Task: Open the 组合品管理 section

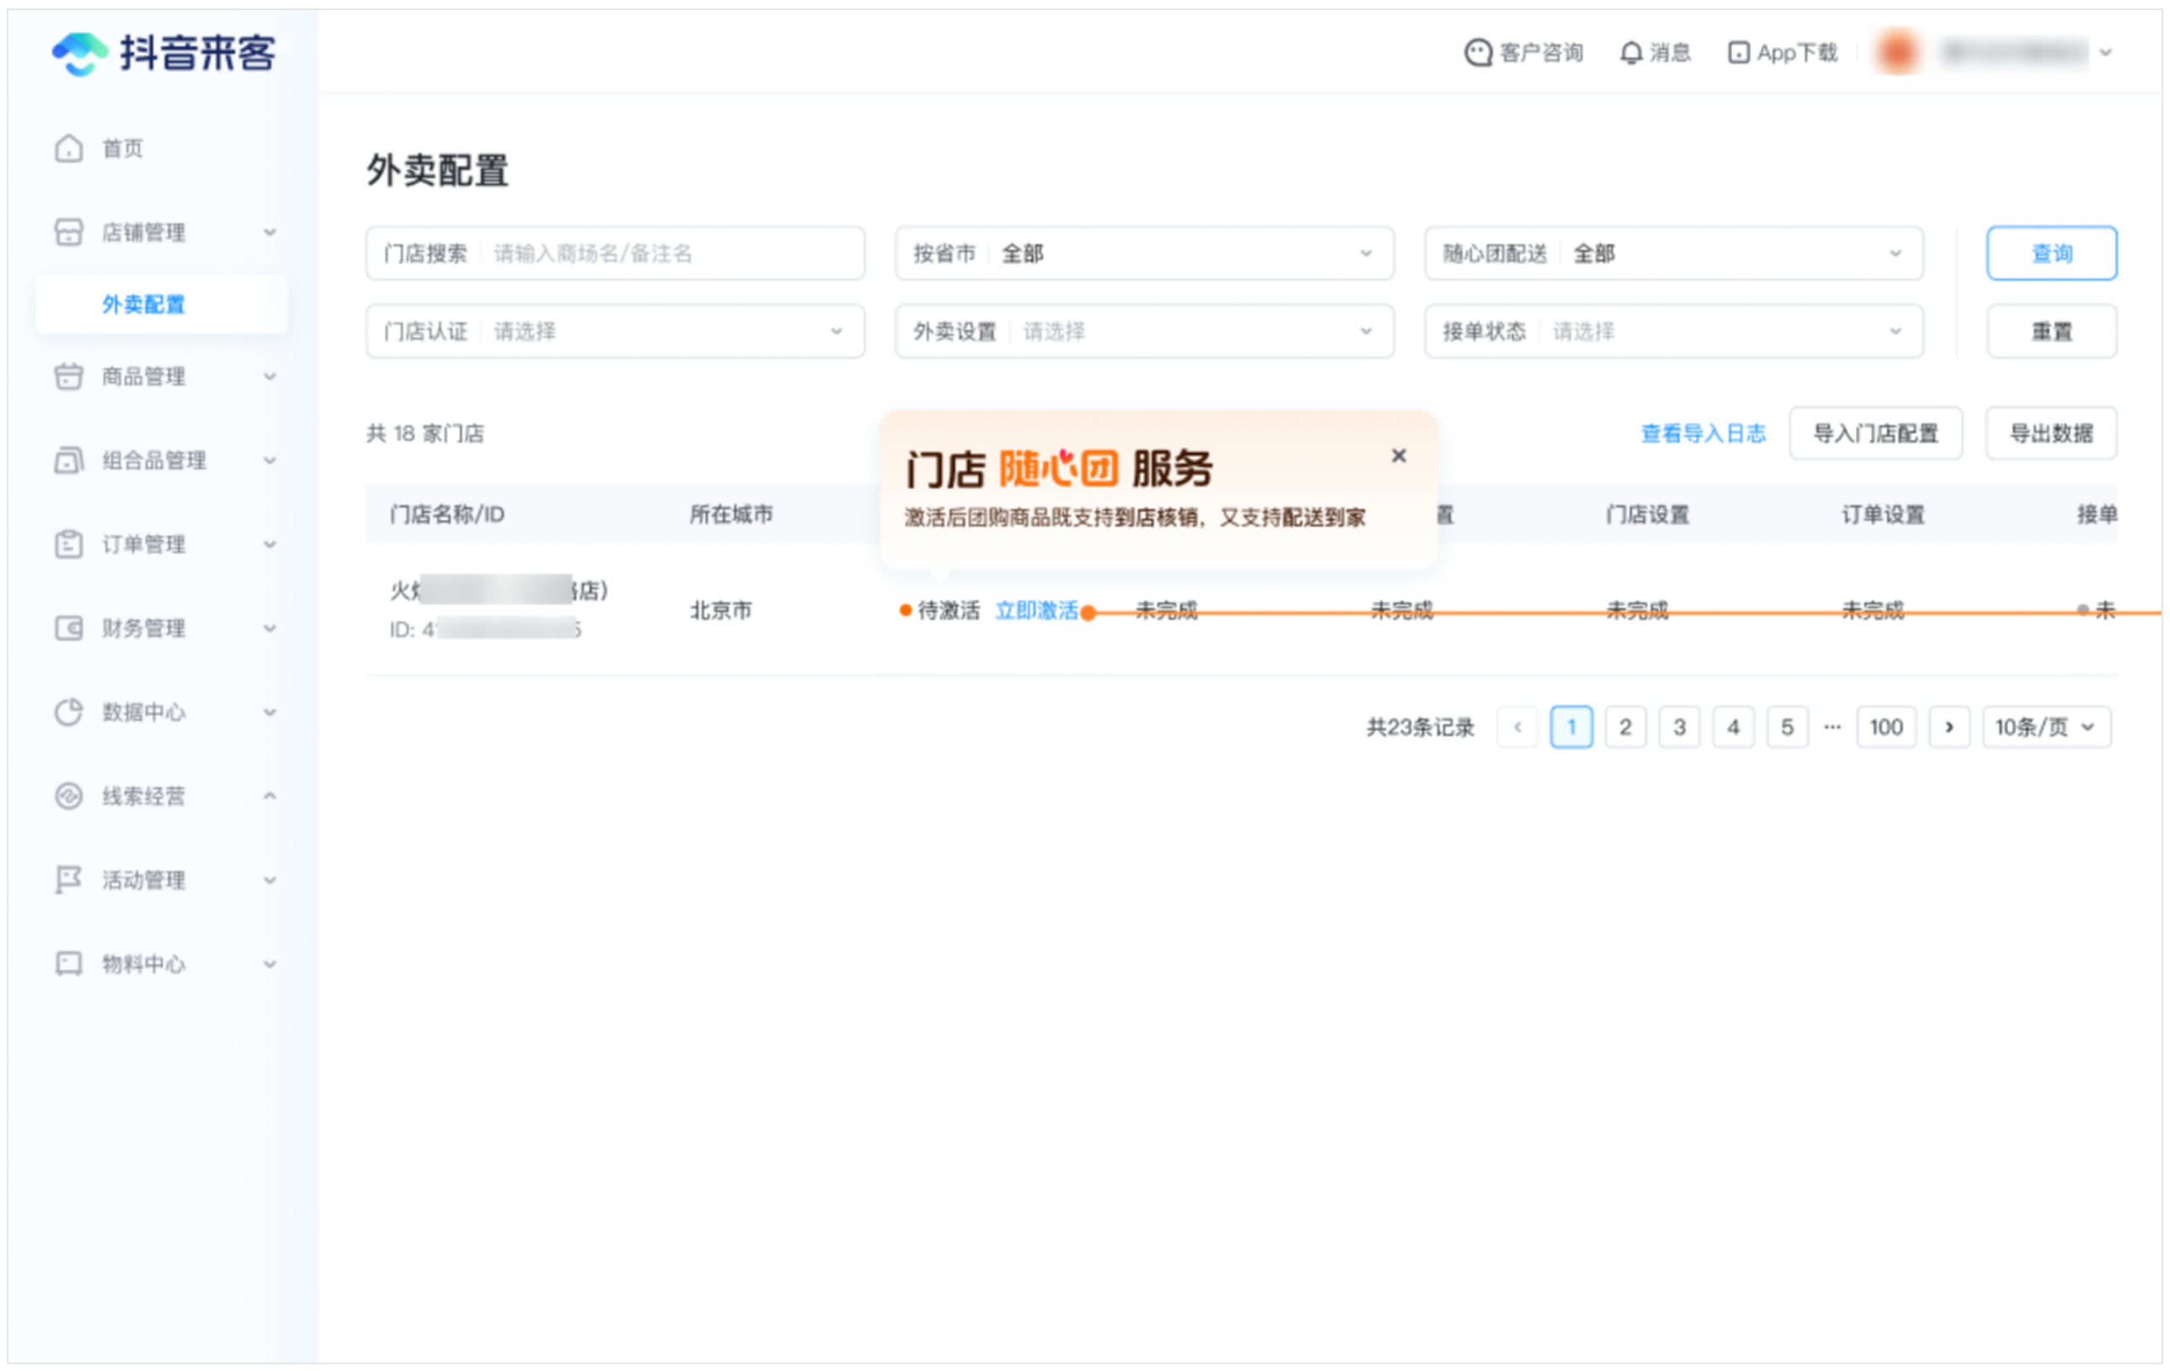Action: [x=153, y=461]
